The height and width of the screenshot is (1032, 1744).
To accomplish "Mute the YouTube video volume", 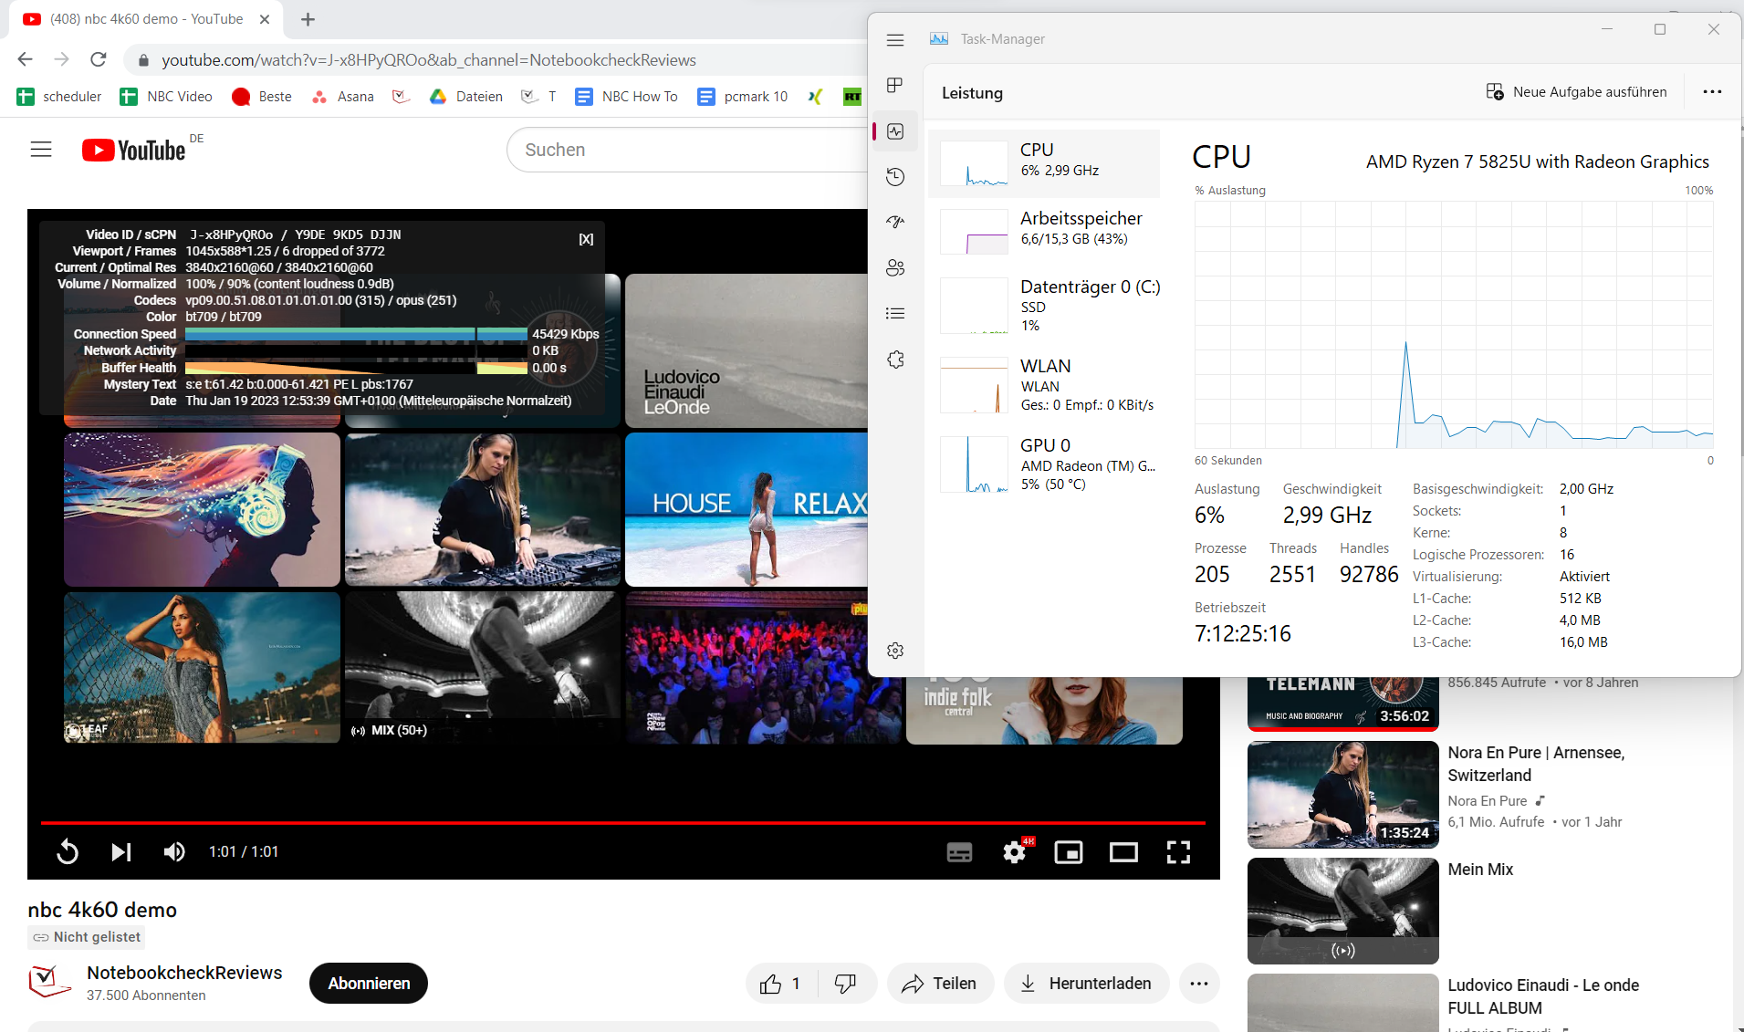I will 173,852.
